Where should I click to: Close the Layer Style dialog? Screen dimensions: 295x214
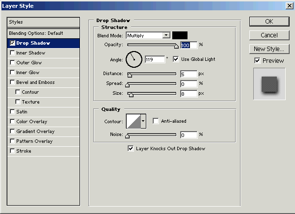tap(290, 6)
